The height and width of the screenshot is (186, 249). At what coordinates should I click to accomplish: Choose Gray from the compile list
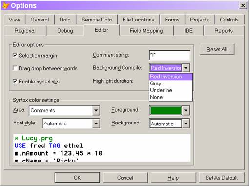click(171, 83)
